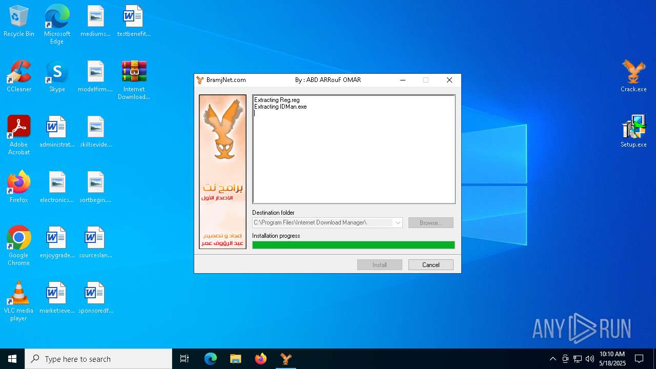Select the modelfirm image file icon

[x=95, y=77]
